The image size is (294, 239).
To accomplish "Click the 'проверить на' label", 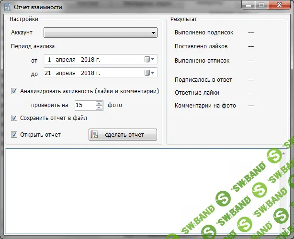I will [49, 105].
